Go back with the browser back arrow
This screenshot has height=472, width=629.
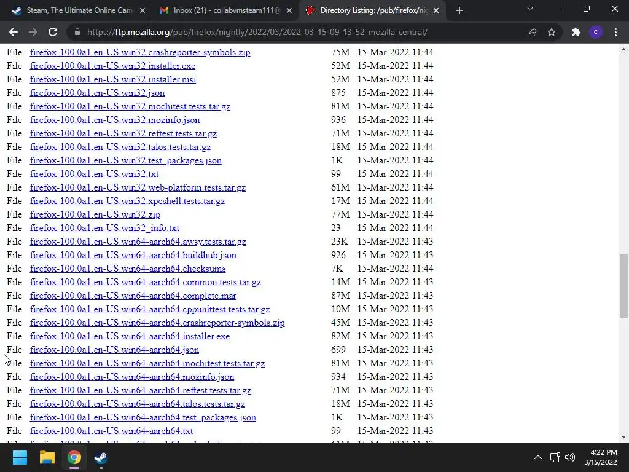[14, 32]
